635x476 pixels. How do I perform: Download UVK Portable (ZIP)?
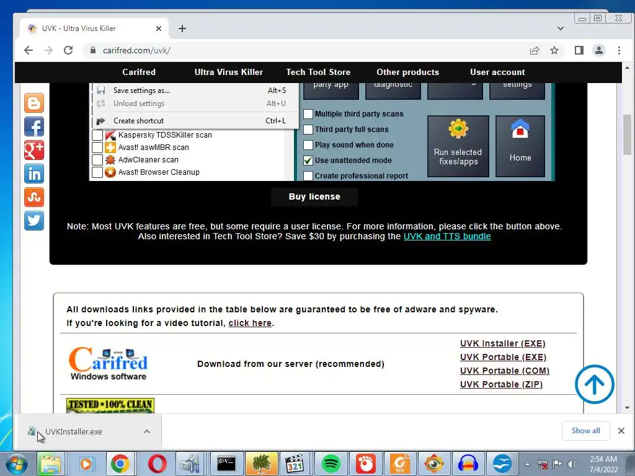tap(501, 384)
